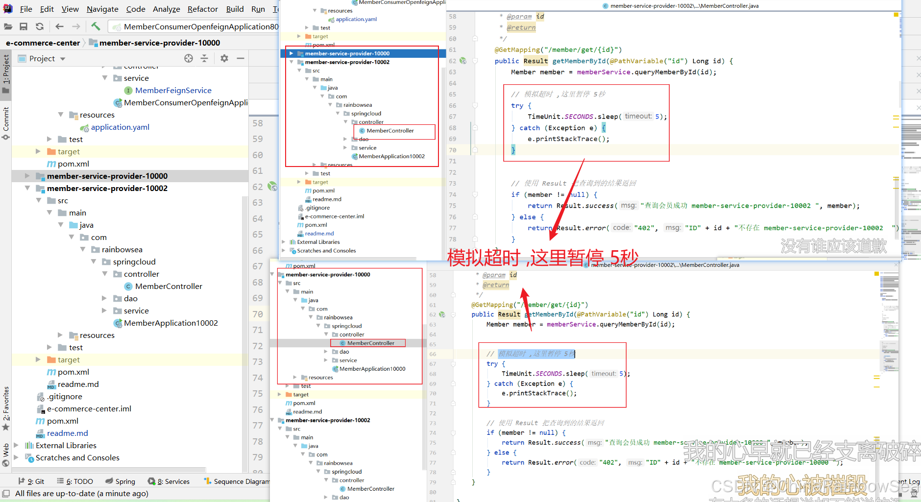
Task: Expand the service package under member-service-provider-10002
Action: tap(104, 311)
